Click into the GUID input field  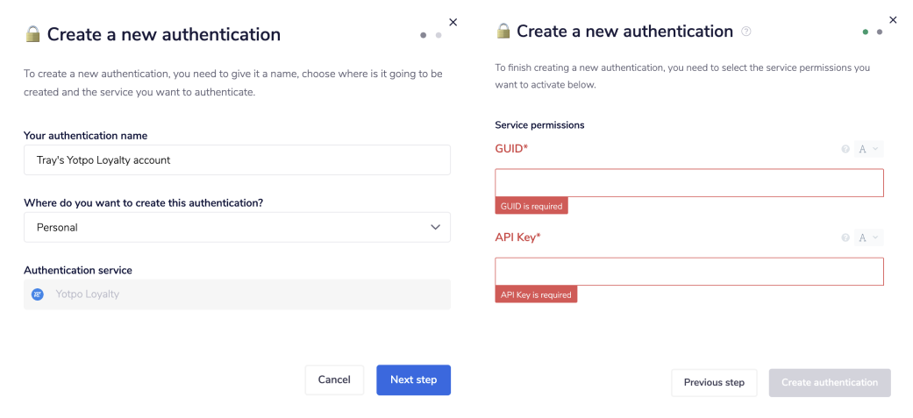click(x=688, y=182)
